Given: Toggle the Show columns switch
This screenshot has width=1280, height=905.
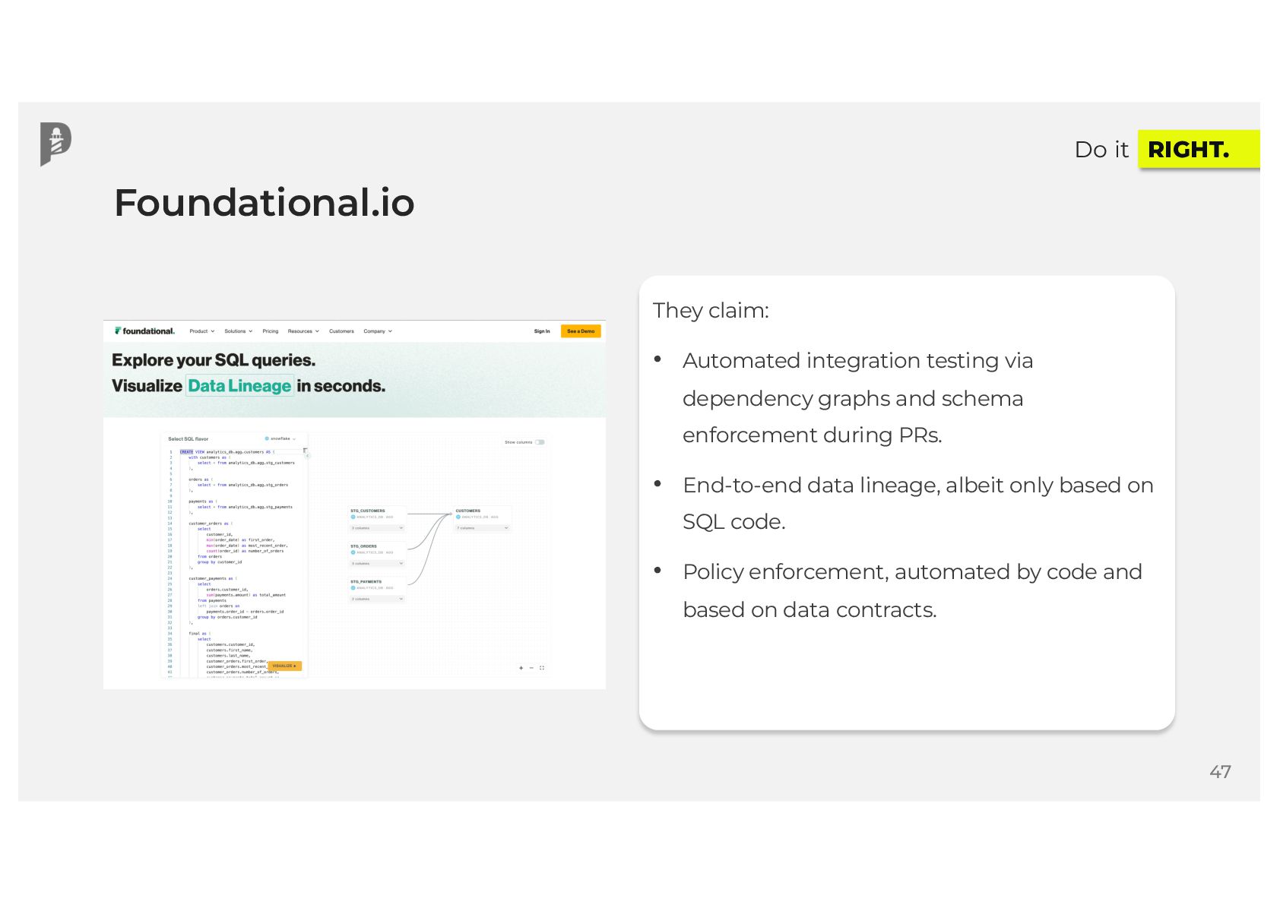Looking at the screenshot, I should pos(540,442).
